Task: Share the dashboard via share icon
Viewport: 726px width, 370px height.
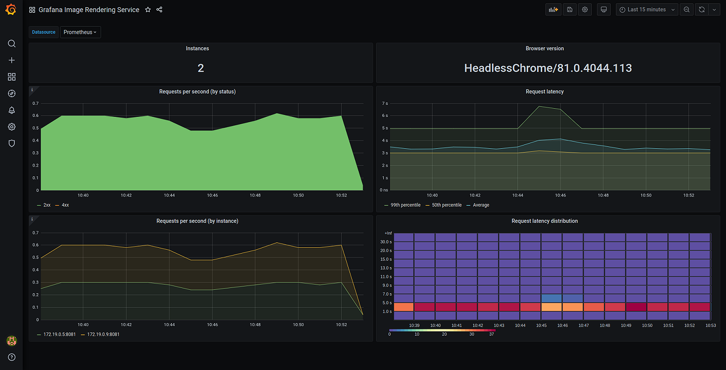Action: coord(159,10)
